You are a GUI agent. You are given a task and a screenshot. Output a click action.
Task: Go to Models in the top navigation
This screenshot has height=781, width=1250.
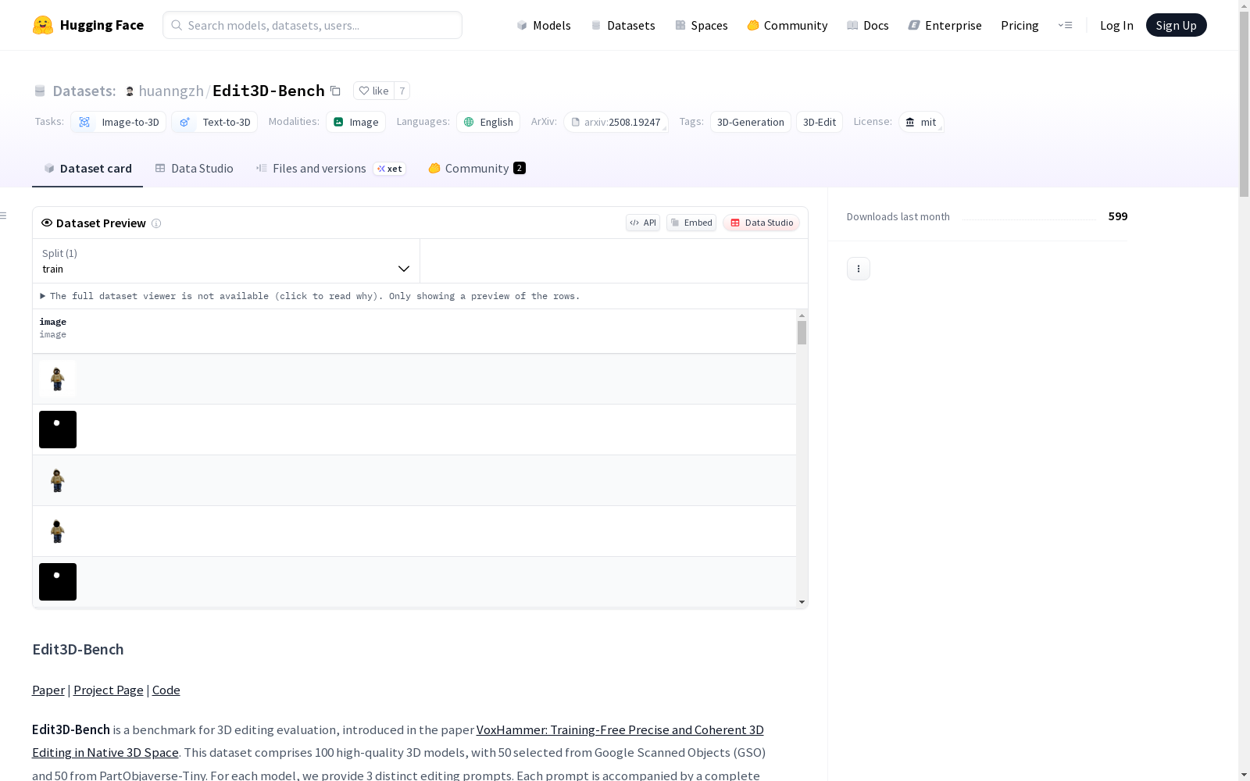544,25
